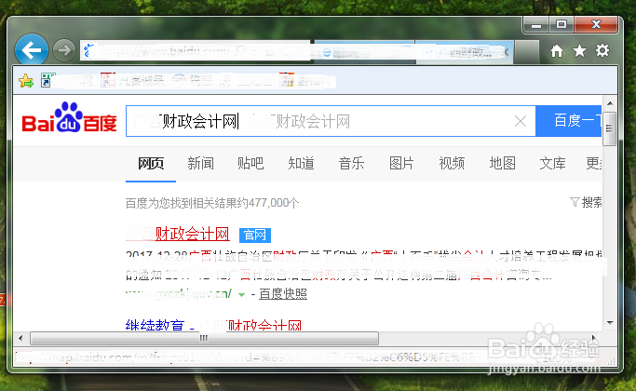The height and width of the screenshot is (391, 636).
Task: Click the result count text 477,000个
Action: [x=274, y=203]
